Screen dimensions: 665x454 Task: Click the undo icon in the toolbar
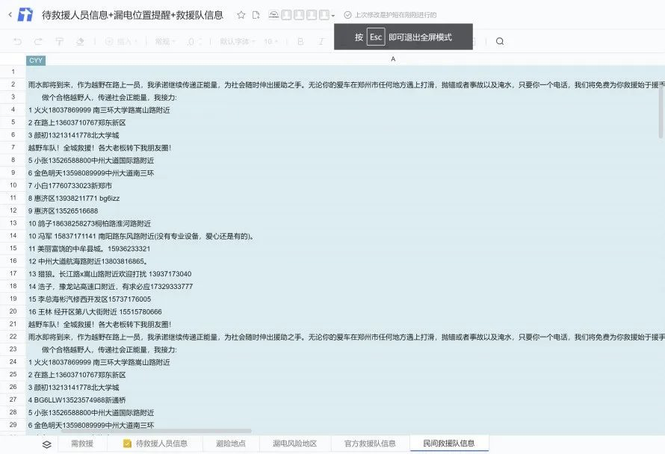click(x=17, y=41)
